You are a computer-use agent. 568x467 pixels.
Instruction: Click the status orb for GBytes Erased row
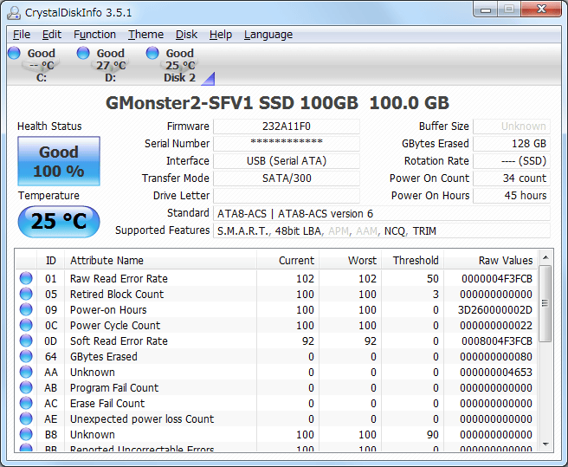click(26, 356)
